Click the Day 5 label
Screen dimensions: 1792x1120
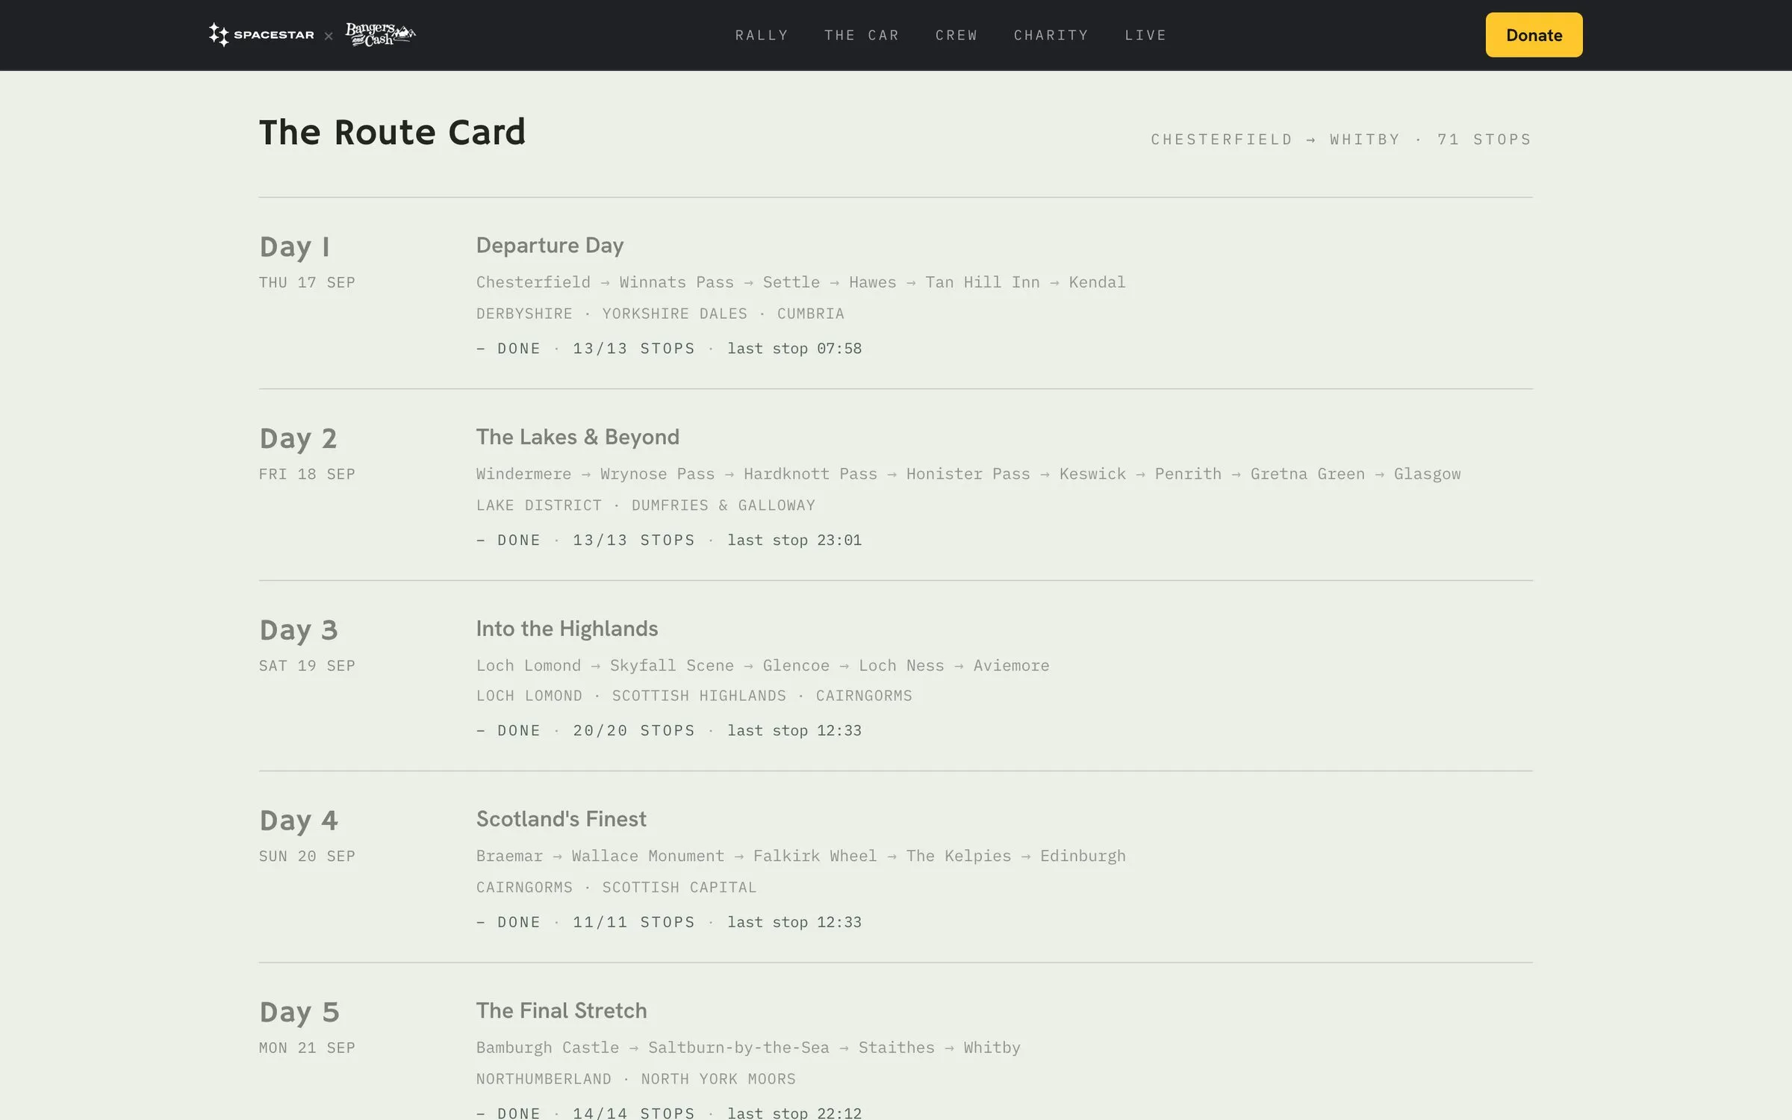point(299,1013)
